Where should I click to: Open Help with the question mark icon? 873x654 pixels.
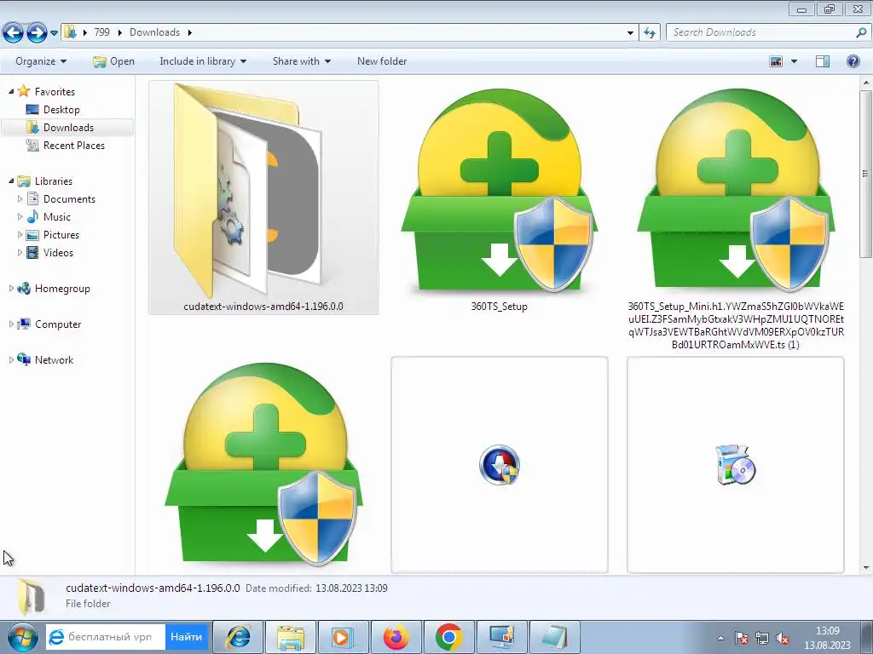coord(853,61)
